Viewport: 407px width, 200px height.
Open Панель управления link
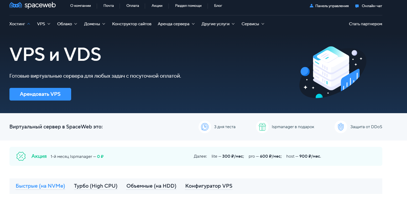(x=332, y=6)
